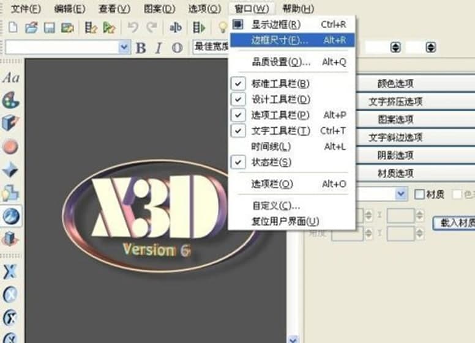
Task: Open the 查看(V) menu
Action: [114, 9]
